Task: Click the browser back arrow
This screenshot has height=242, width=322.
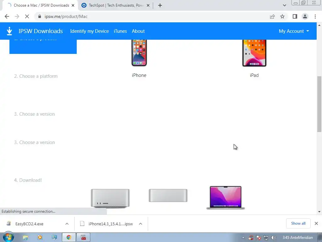Action: 7,16
